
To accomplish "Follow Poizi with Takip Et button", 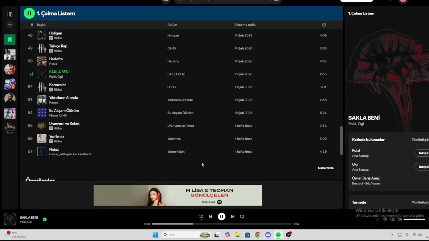I will 422,153.
